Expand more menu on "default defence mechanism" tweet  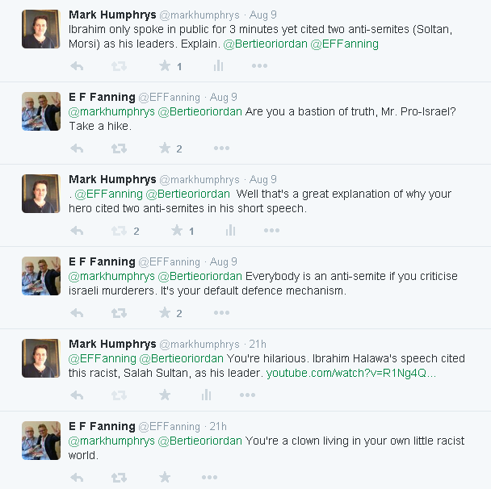point(221,313)
